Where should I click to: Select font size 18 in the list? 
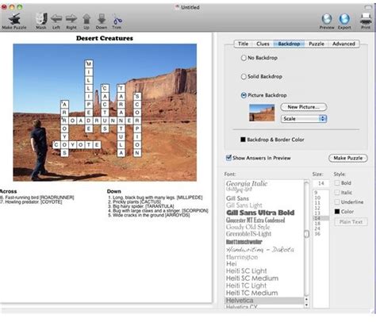pyautogui.click(x=321, y=224)
